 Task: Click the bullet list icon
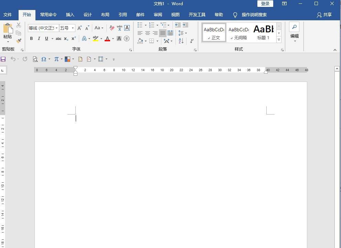tap(140, 25)
